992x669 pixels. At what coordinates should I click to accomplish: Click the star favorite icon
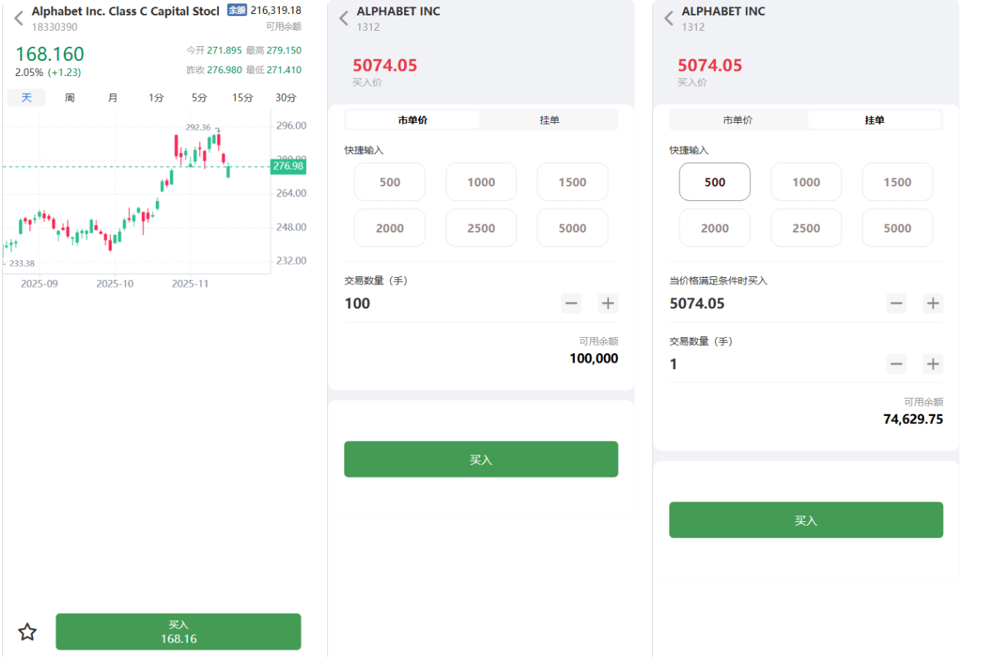point(27,632)
